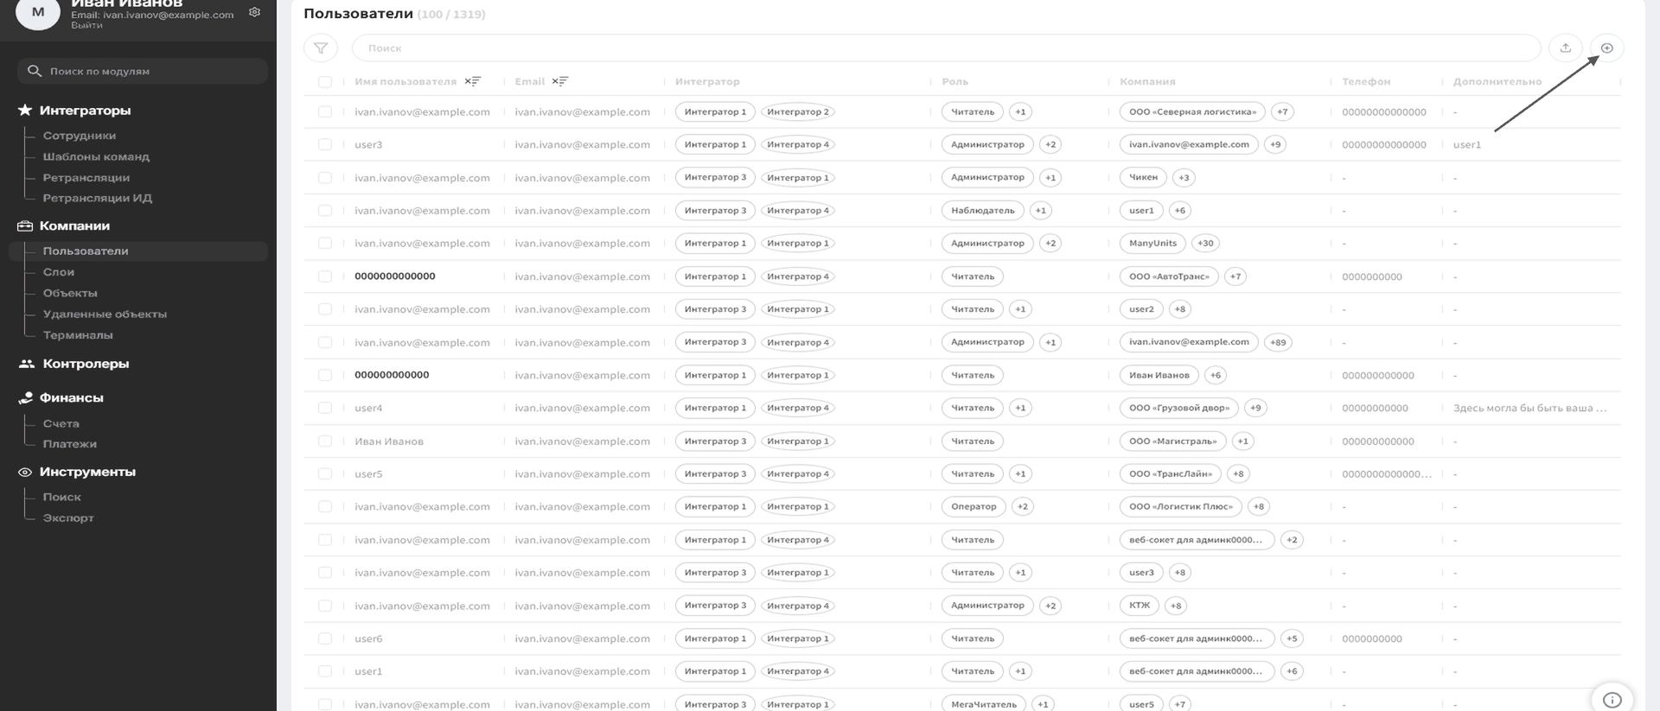
Task: Open account settings via the gear icon
Action: point(254,12)
